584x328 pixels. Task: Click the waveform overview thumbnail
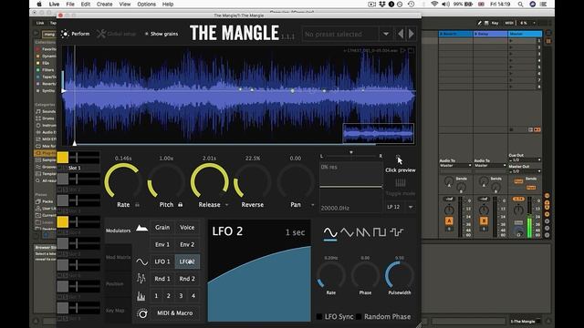[378, 133]
